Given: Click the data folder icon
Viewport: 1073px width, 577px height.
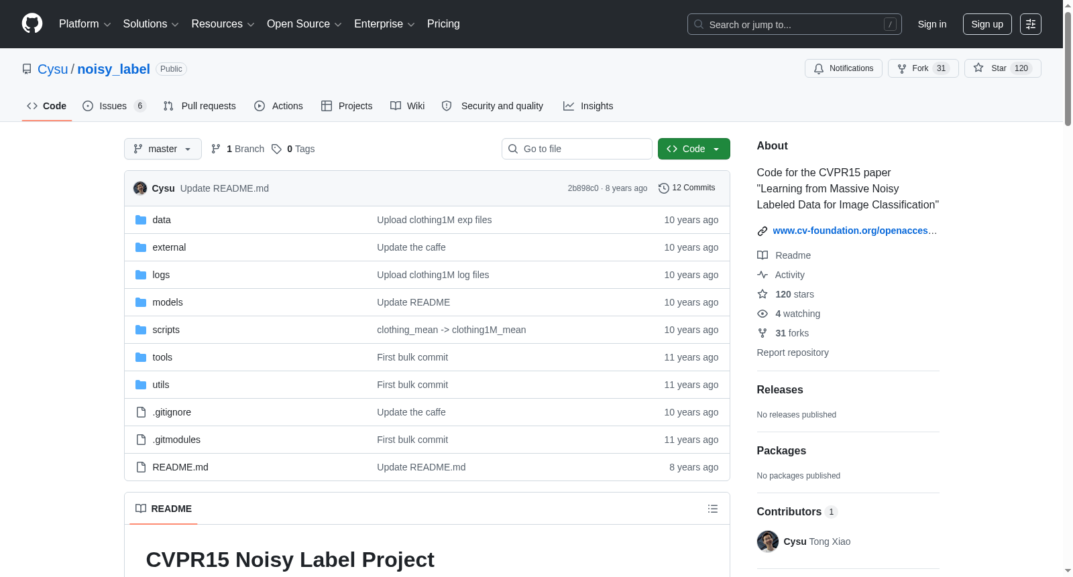Looking at the screenshot, I should pos(141,220).
